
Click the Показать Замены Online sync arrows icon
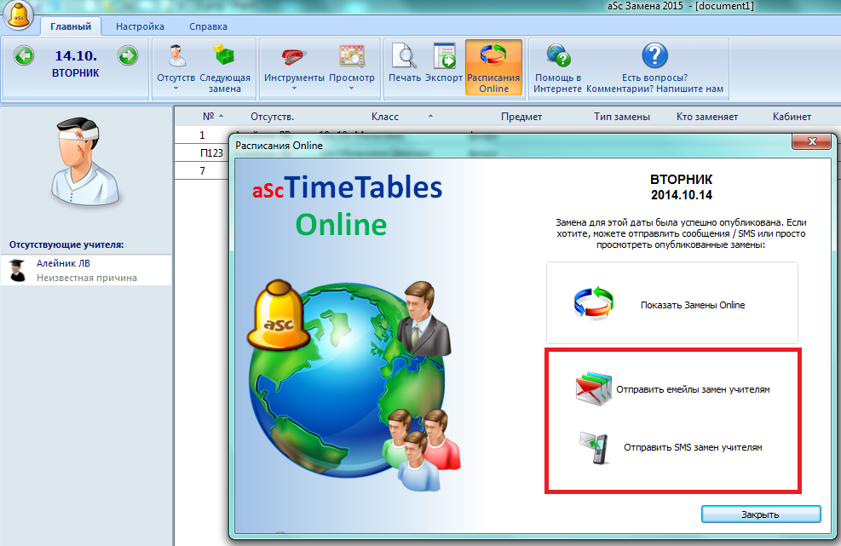(593, 303)
